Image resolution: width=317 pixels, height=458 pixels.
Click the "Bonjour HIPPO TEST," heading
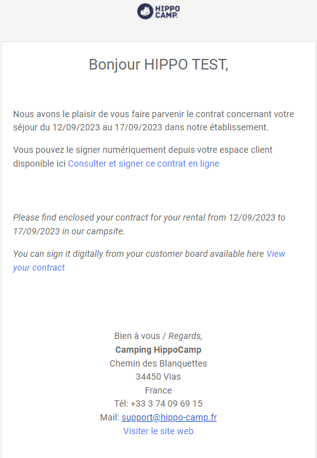pos(158,65)
